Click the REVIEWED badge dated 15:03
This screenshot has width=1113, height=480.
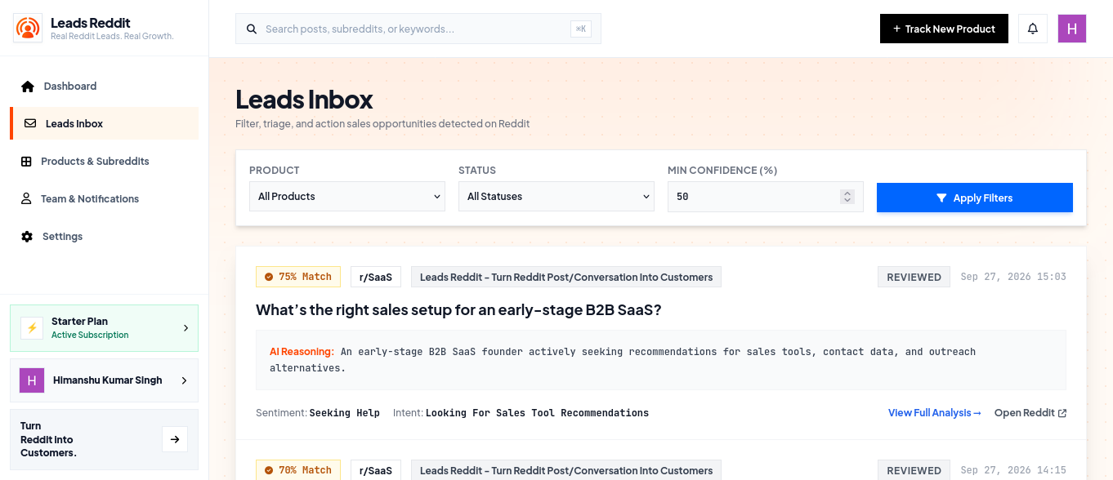914,277
